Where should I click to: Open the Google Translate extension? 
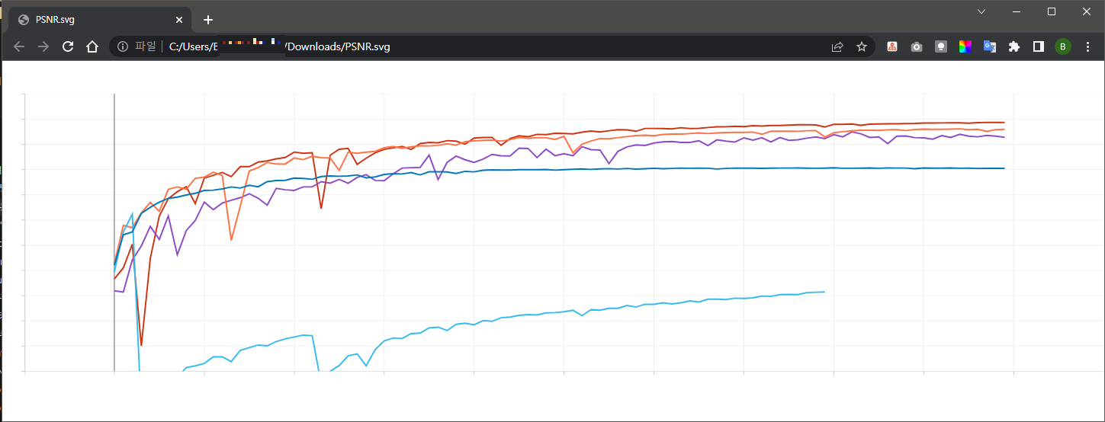990,46
